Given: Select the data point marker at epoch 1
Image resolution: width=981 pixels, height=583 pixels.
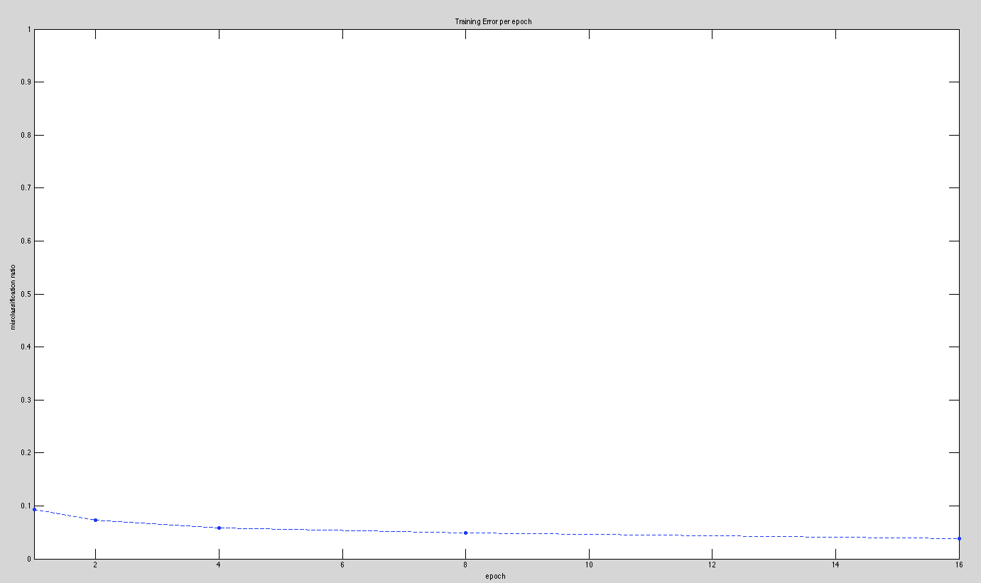Looking at the screenshot, I should 34,509.
